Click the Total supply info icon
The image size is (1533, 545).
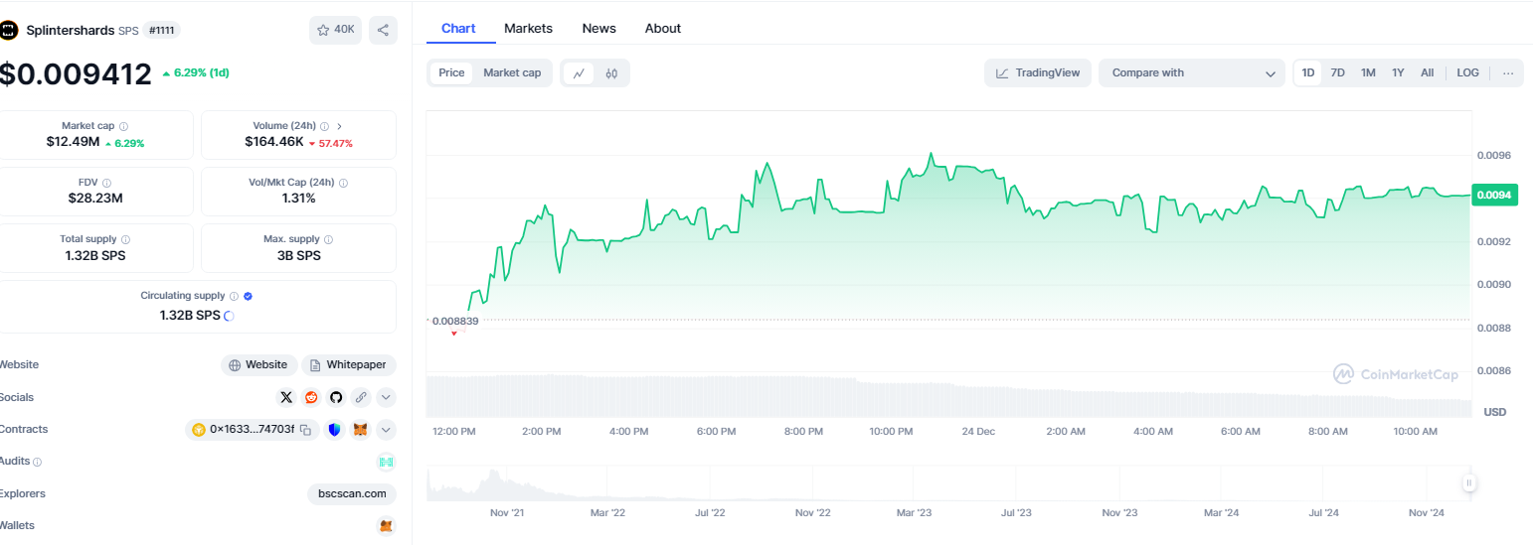(125, 239)
